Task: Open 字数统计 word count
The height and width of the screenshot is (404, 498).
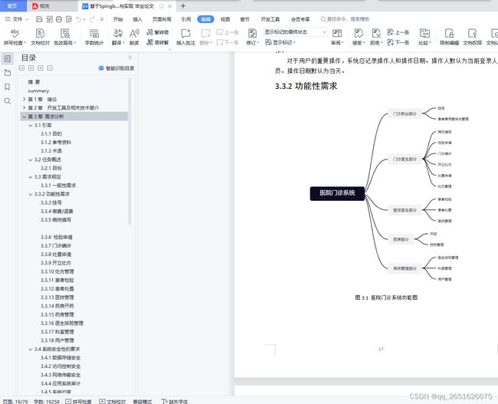Action: tap(94, 37)
